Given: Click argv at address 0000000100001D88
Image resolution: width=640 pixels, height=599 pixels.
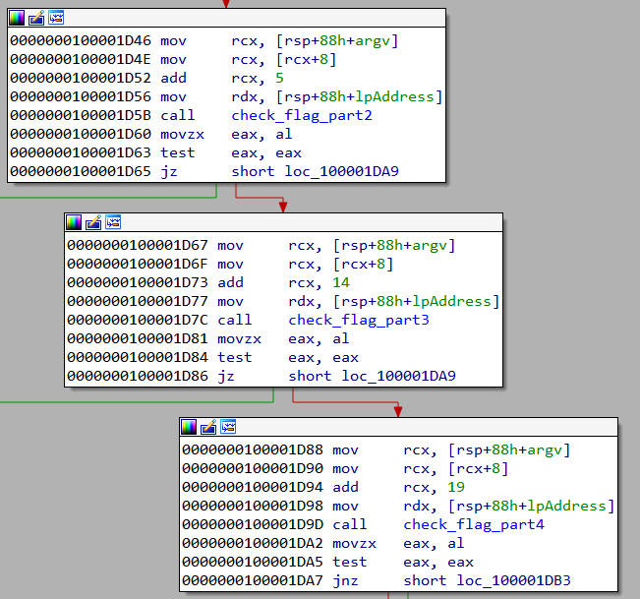Looking at the screenshot, I should click(545, 449).
